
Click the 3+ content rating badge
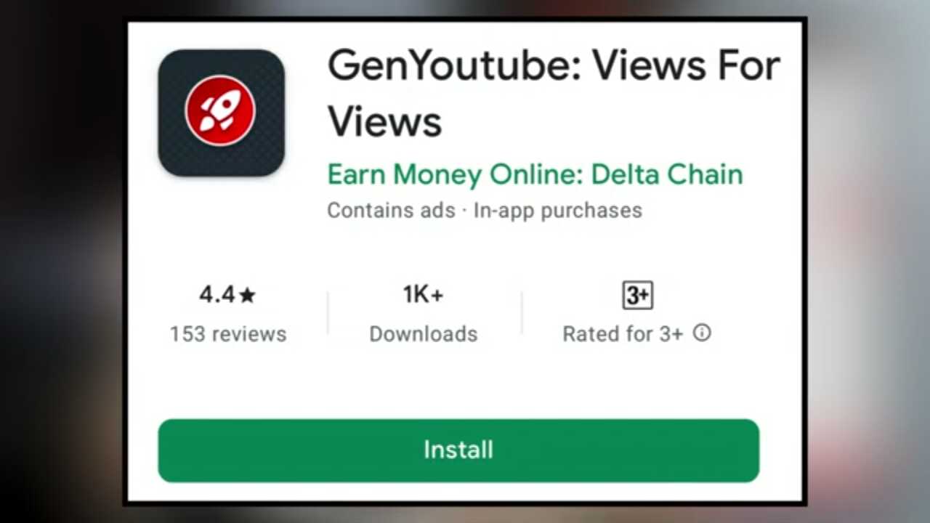(x=638, y=295)
